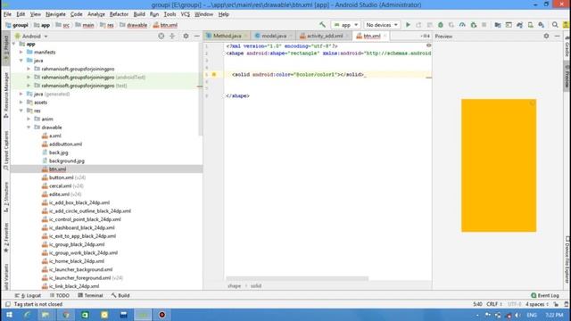
Task: Open the Build tool window
Action: (x=120, y=295)
